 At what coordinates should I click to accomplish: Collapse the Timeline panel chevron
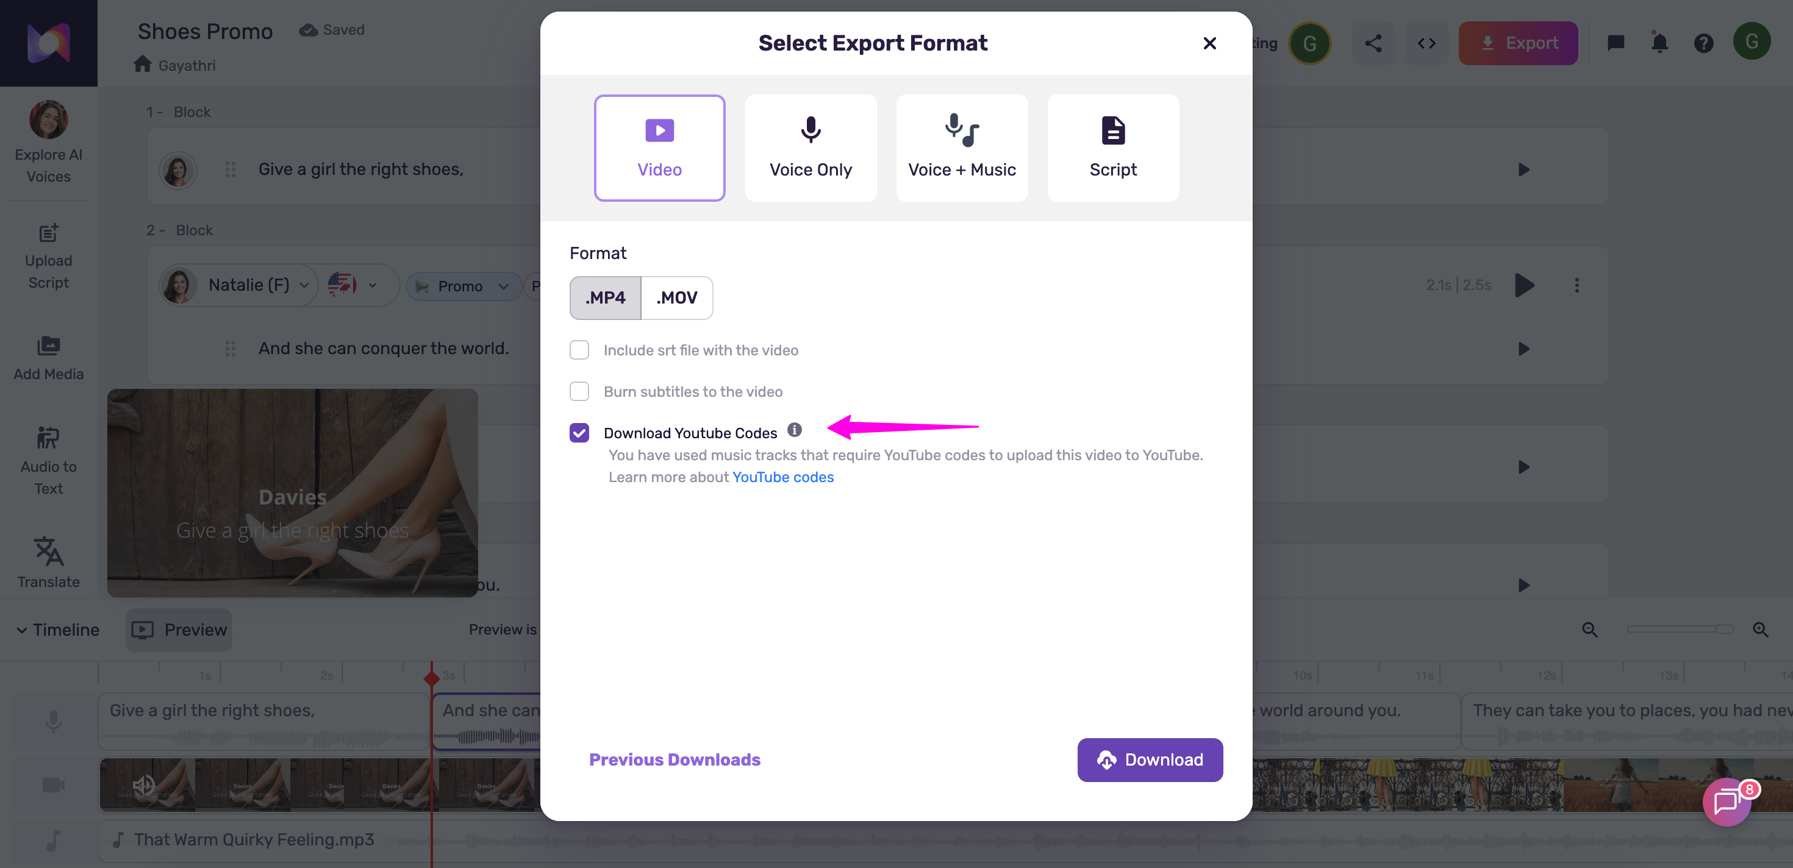(21, 630)
